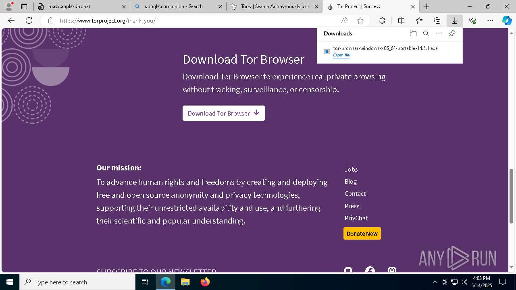Viewport: 516px width, 290px height.
Task: Open the Blog footer link
Action: [x=351, y=182]
